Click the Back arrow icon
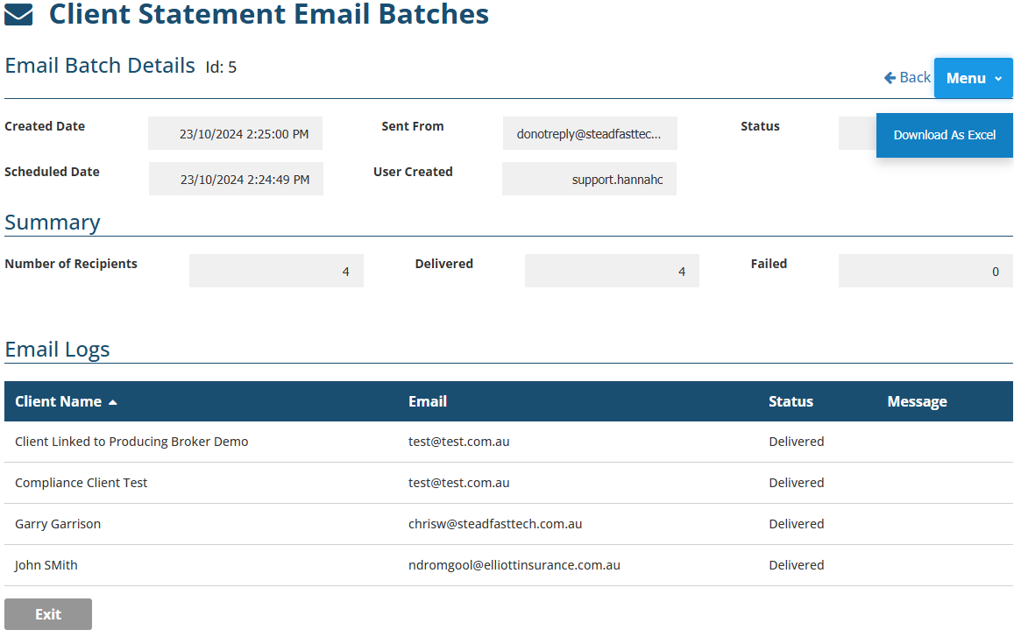This screenshot has width=1014, height=637. (x=890, y=78)
